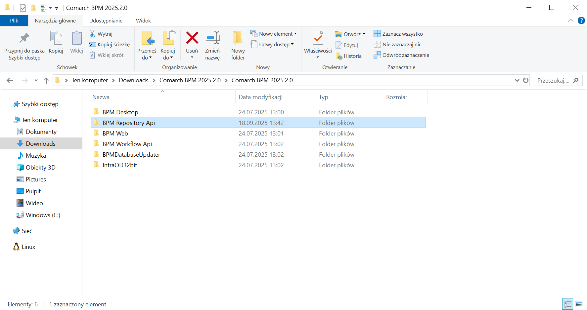Open recent locations dropdown arrow
This screenshot has height=310, width=587.
click(36, 80)
